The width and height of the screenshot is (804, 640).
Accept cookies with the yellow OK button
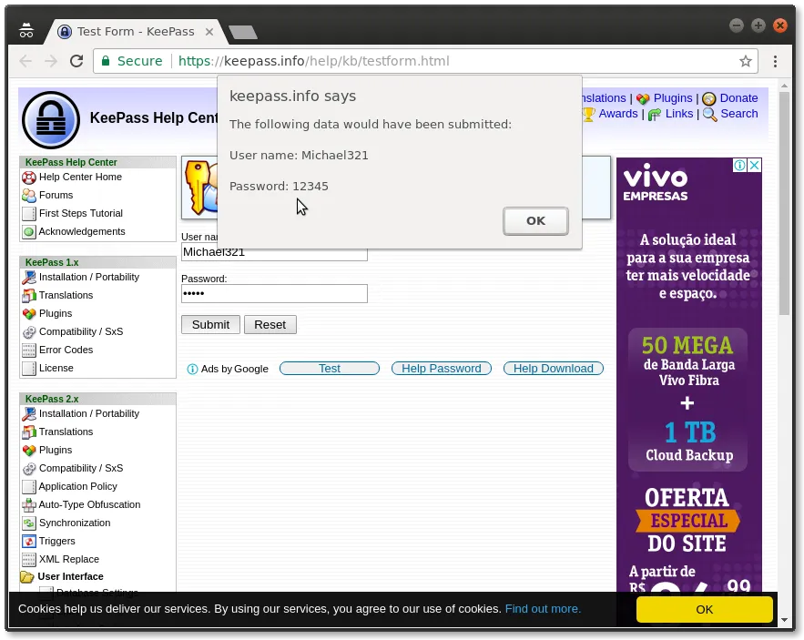(x=704, y=609)
